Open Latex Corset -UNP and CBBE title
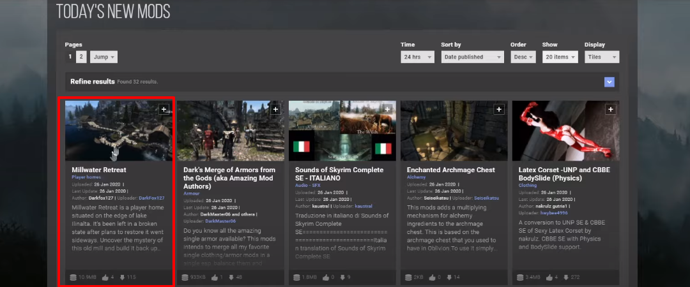Image resolution: width=690 pixels, height=287 pixels. [x=565, y=174]
